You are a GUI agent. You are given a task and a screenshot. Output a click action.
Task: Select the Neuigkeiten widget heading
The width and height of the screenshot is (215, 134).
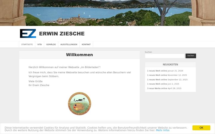(171, 65)
